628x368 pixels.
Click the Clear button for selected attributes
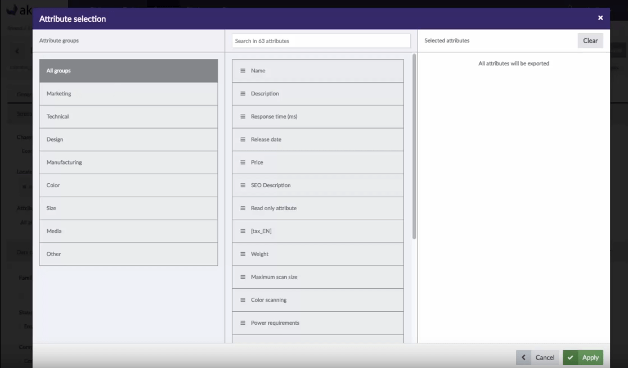click(x=590, y=40)
